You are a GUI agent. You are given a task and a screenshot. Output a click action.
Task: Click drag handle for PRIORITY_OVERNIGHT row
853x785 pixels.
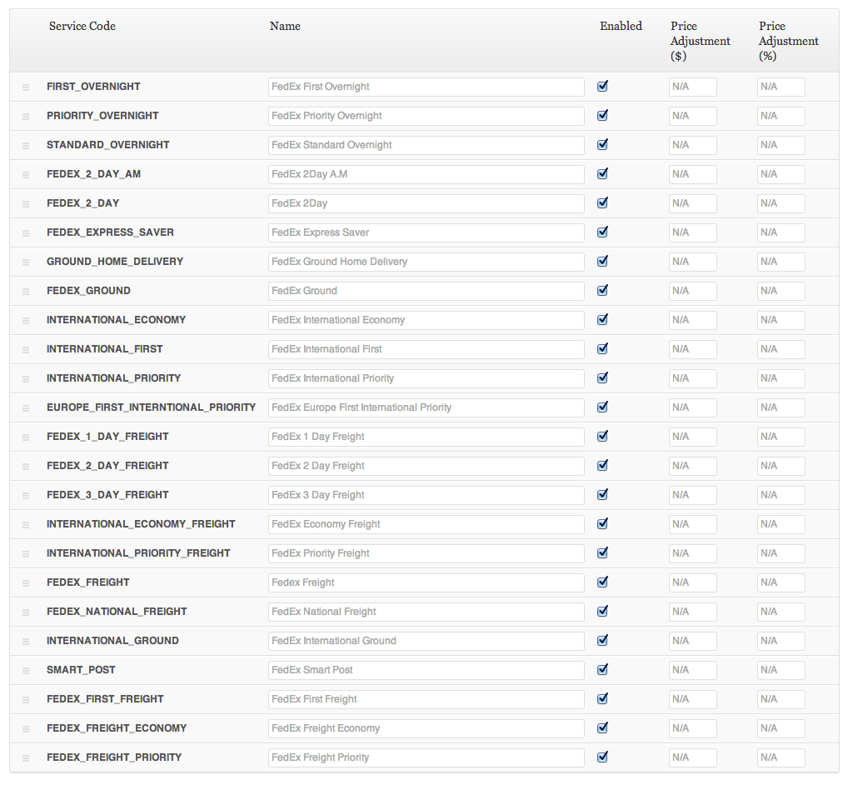pos(26,117)
